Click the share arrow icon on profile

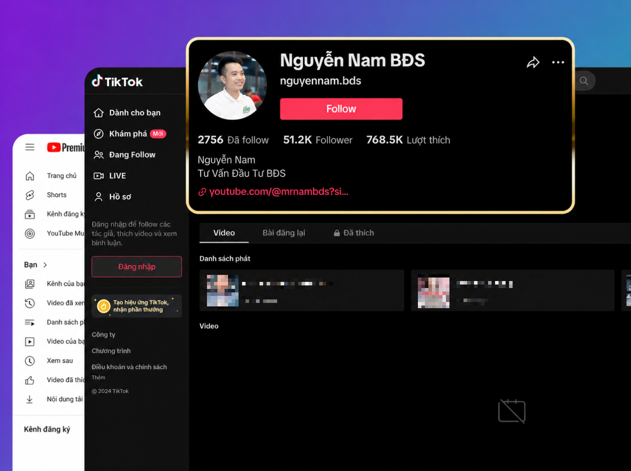[533, 63]
